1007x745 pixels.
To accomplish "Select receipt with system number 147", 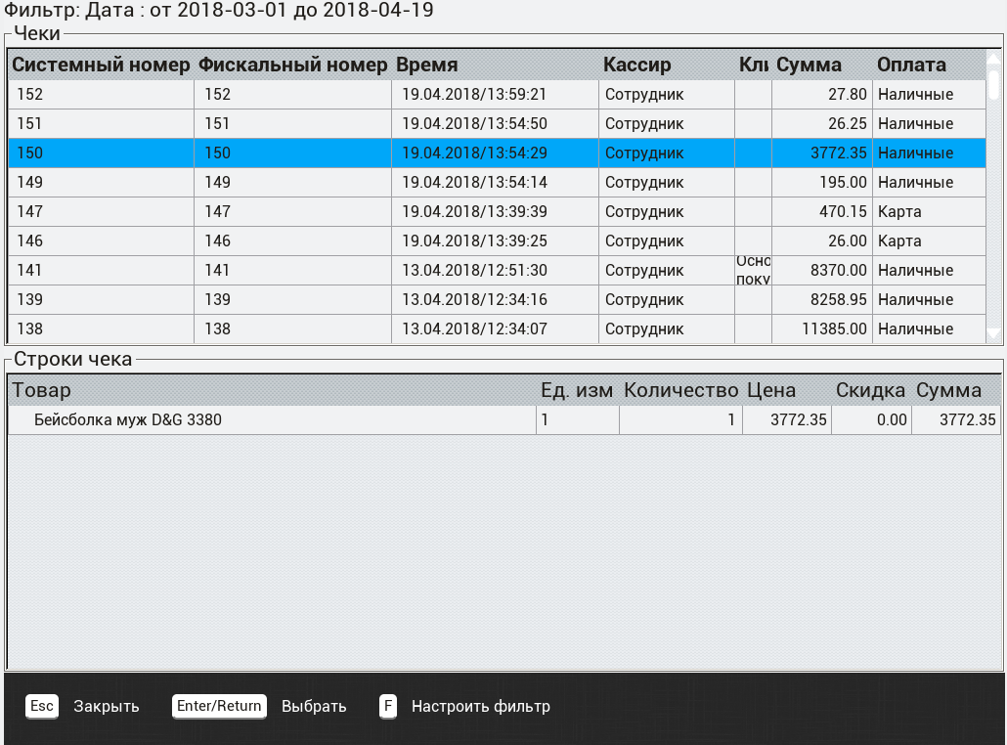I will [497, 212].
